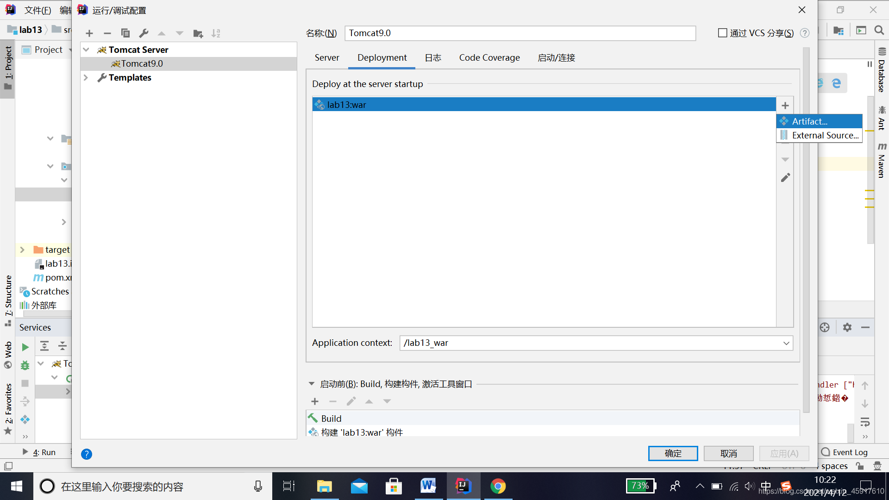The image size is (889, 500).
Task: Expand the before launch section
Action: pyautogui.click(x=312, y=383)
